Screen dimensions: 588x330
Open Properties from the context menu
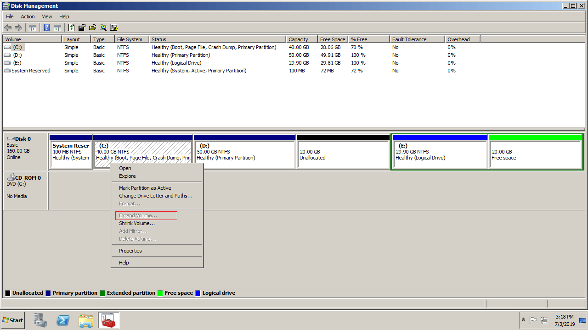(130, 251)
